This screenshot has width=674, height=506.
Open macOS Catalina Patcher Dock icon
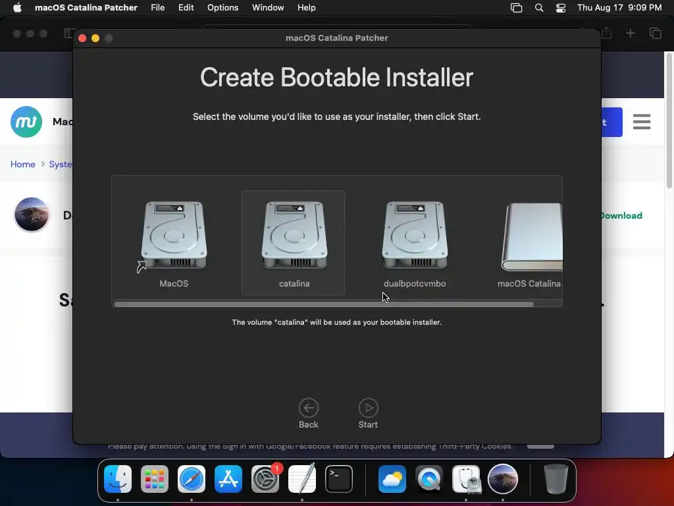coord(502,479)
